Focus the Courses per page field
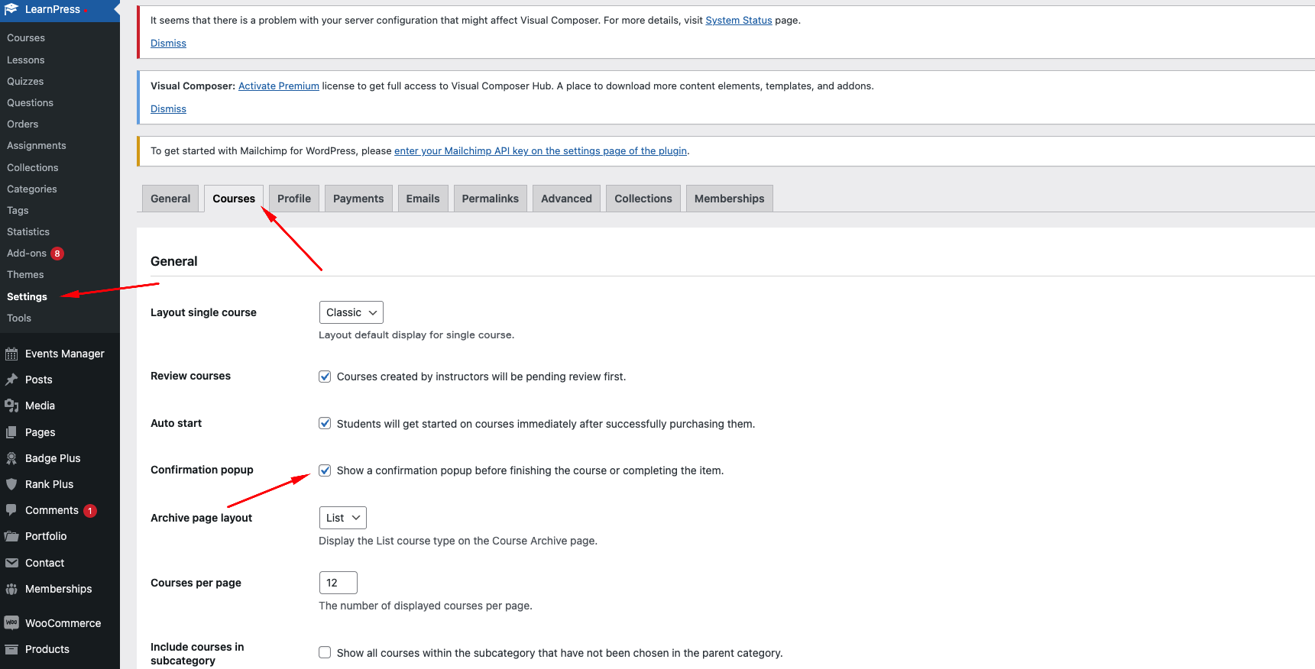1315x669 pixels. pyautogui.click(x=338, y=583)
